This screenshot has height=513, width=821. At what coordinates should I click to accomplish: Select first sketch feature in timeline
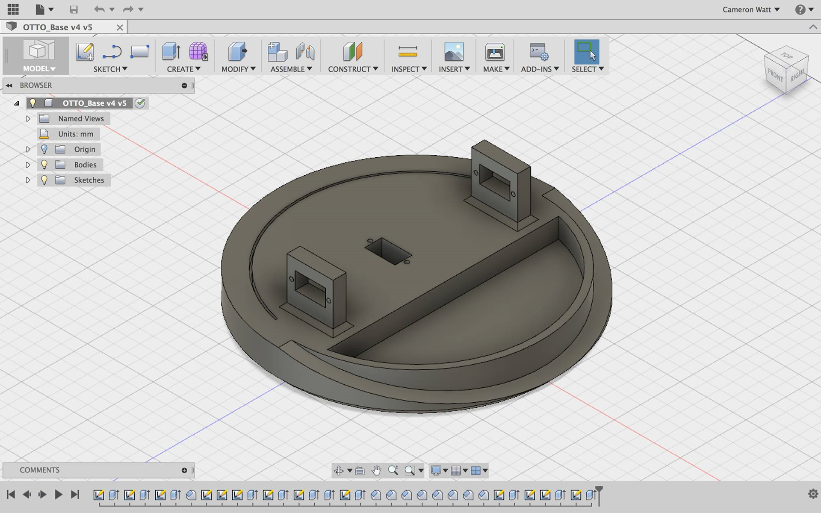[99, 495]
